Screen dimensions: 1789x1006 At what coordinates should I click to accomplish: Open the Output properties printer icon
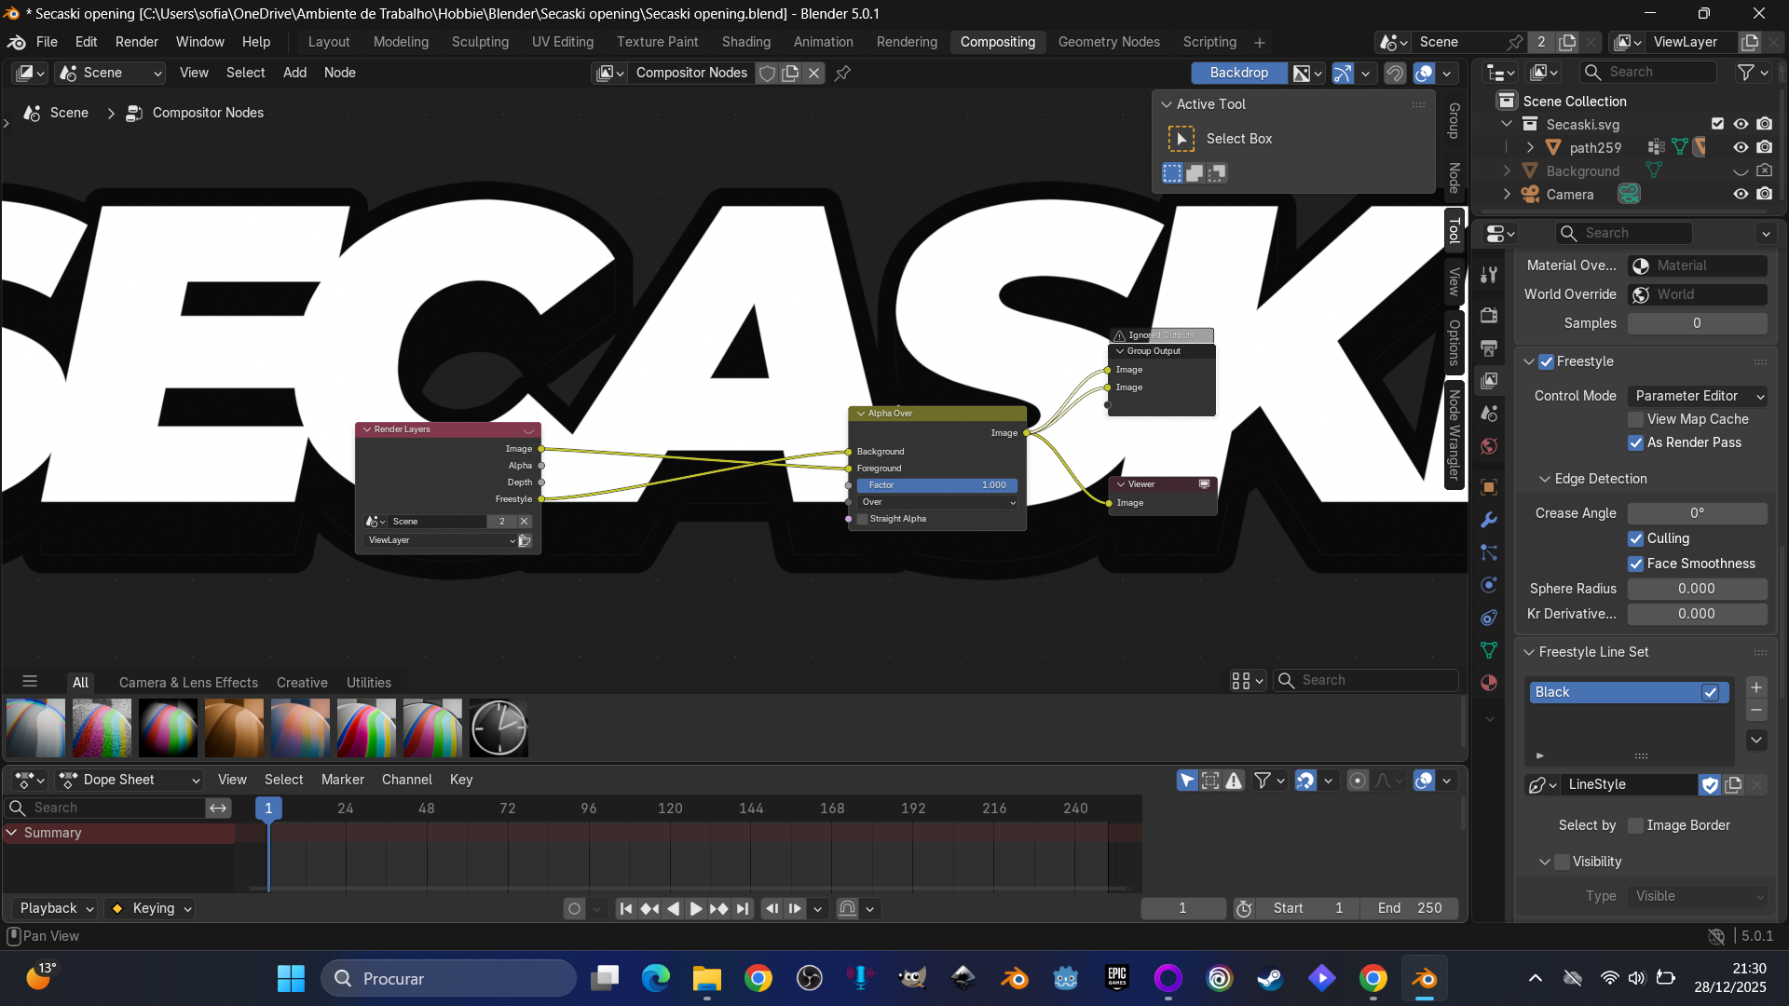pyautogui.click(x=1489, y=348)
